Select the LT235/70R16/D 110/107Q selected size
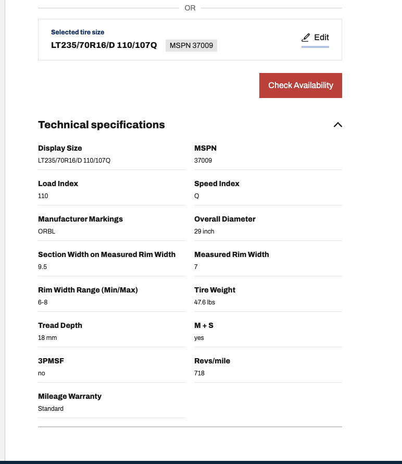 pos(104,45)
